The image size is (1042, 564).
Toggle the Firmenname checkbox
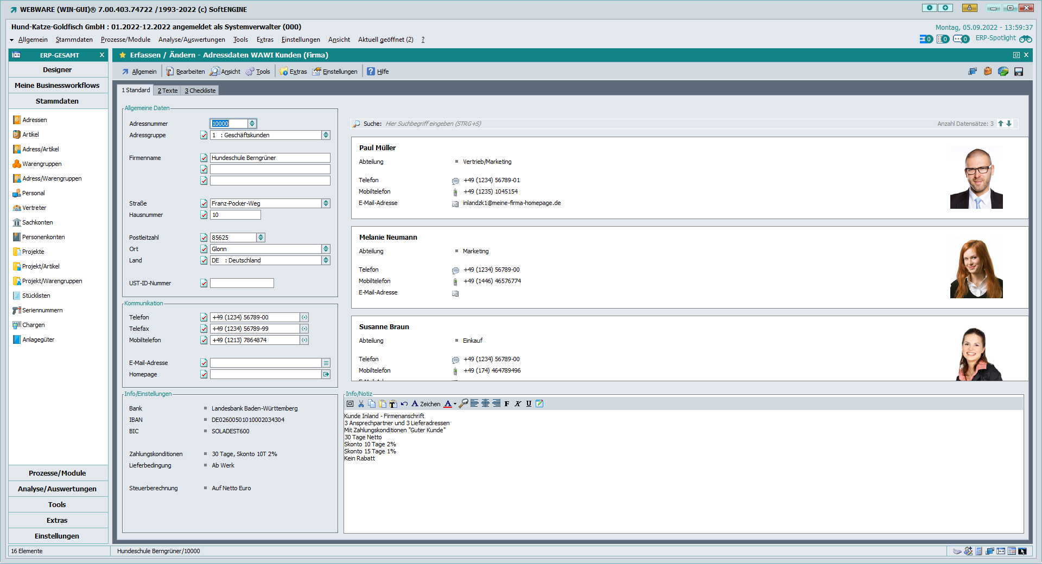point(204,158)
